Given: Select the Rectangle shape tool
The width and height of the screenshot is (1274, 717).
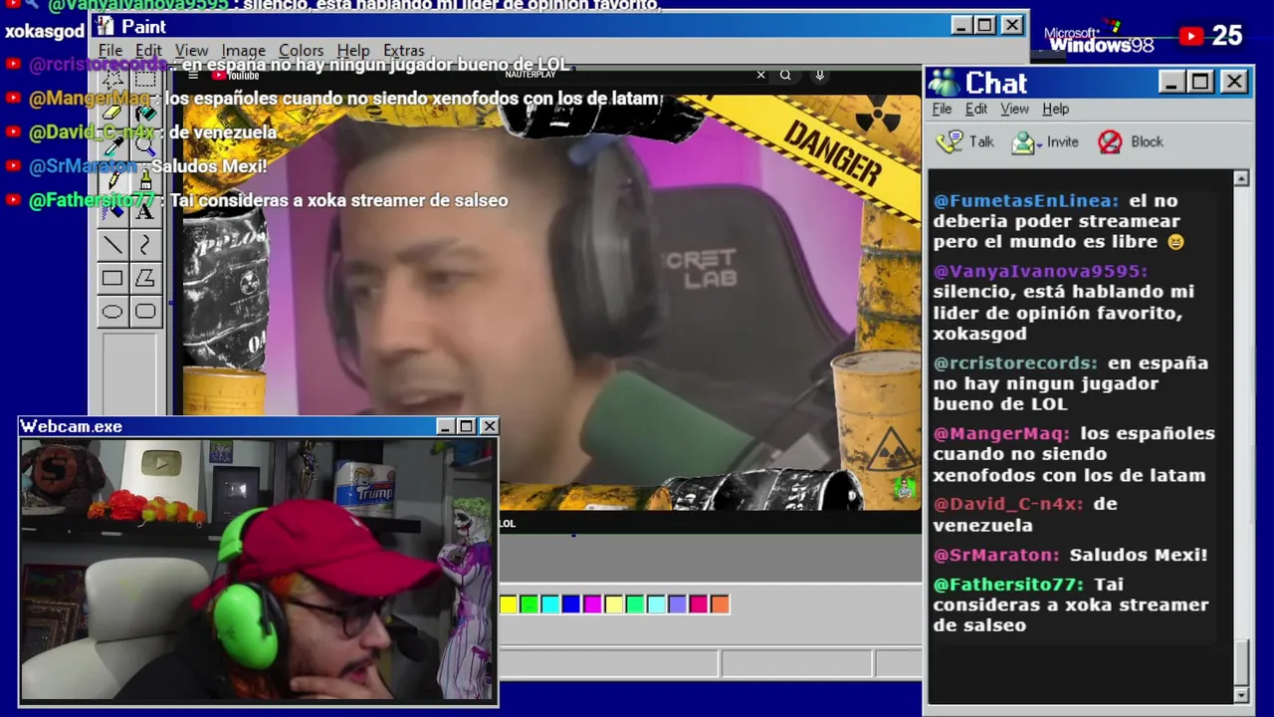Looking at the screenshot, I should point(112,278).
